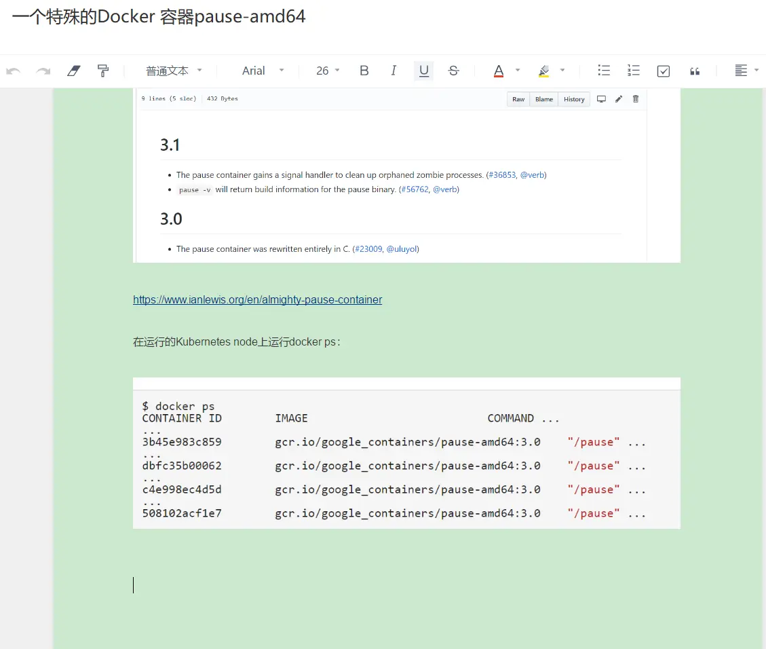The image size is (766, 649).
Task: Click "/pause" command in 3b45e983c859 row
Action: tap(594, 442)
